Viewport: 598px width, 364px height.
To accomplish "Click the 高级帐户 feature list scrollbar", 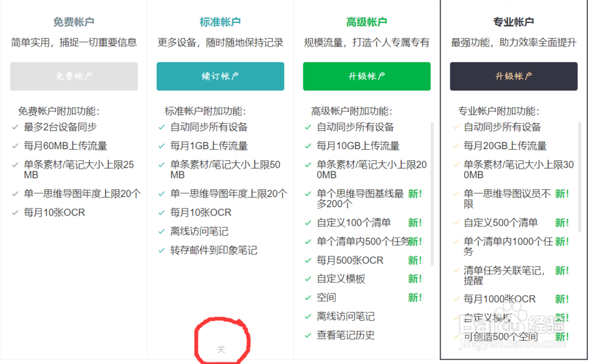I will pyautogui.click(x=432, y=193).
